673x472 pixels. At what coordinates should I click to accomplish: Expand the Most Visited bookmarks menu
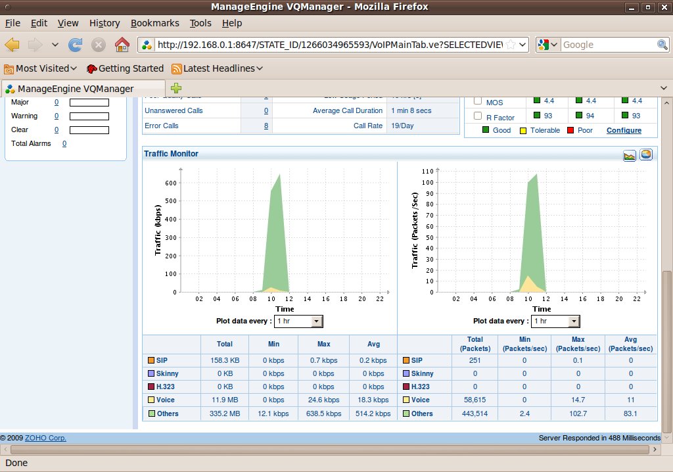click(x=74, y=69)
